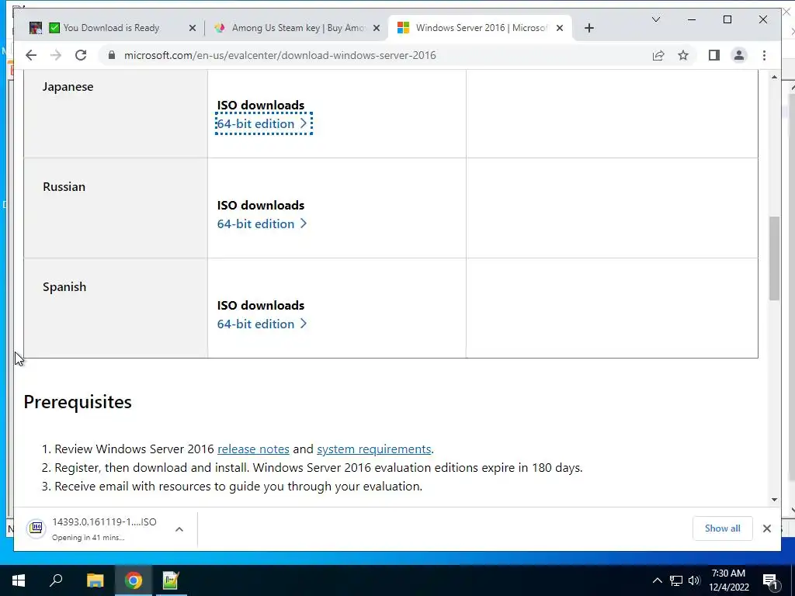
Task: Close the Among Us Steam key tab
Action: click(377, 29)
